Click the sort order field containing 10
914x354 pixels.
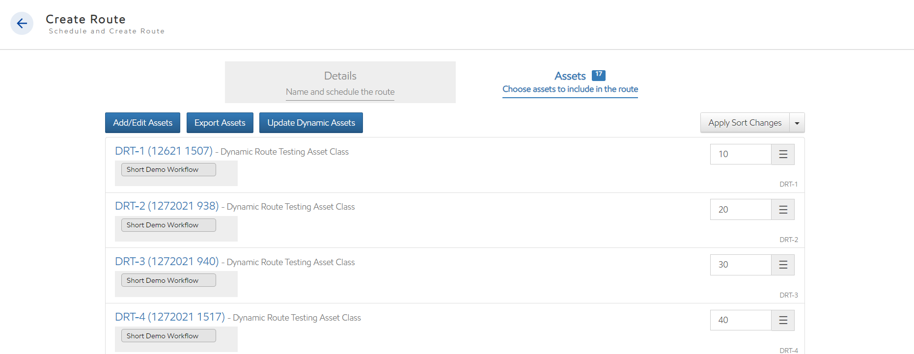pos(740,154)
